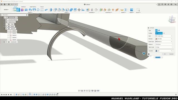Select the New Component tool
This screenshot has height=100, width=178.
pos(88,10)
